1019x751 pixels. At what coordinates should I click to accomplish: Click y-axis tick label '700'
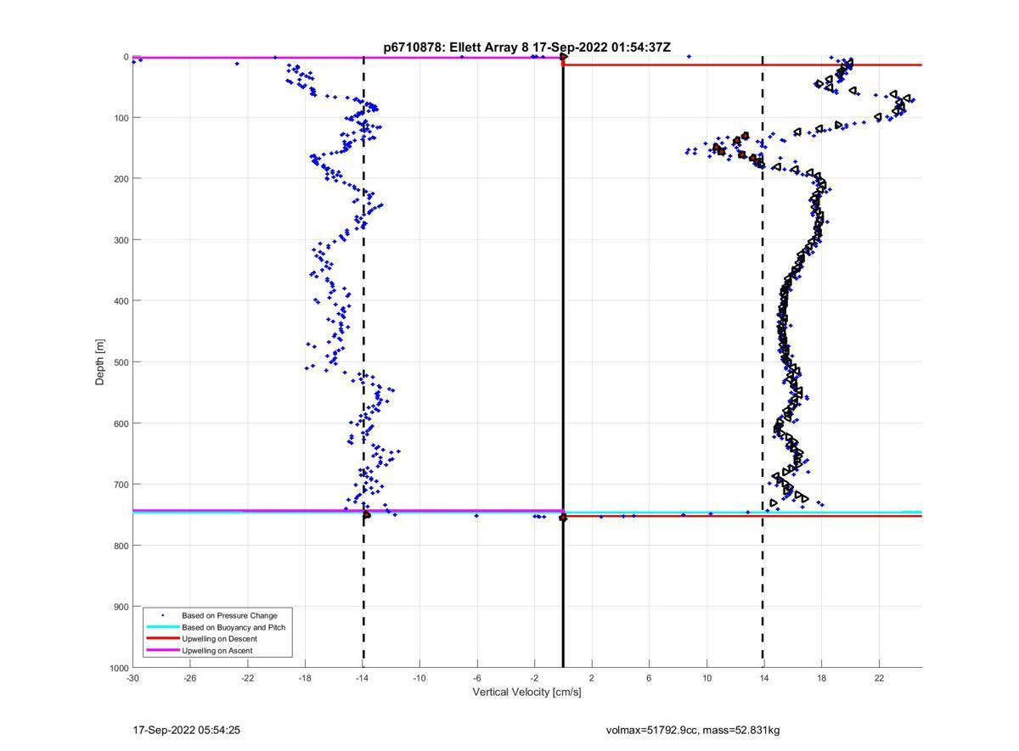coord(120,485)
